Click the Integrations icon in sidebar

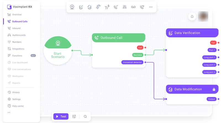click(x=9, y=49)
